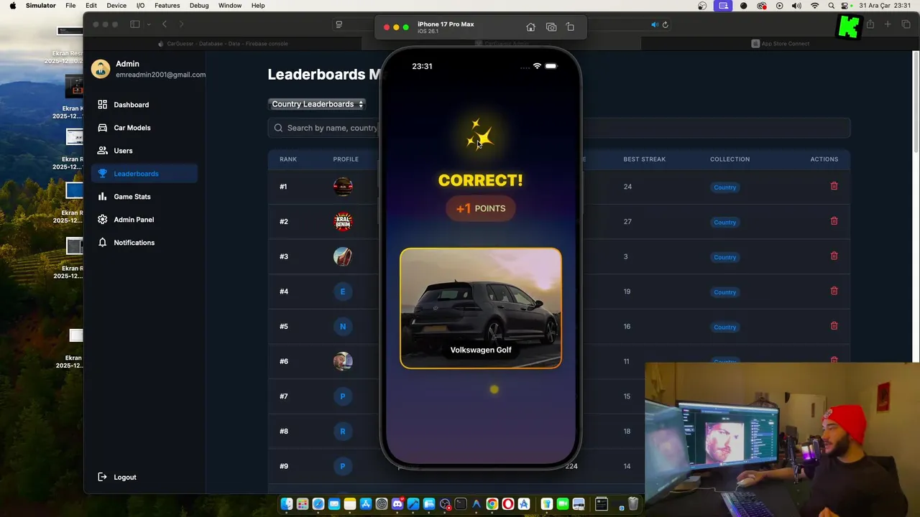This screenshot has height=517, width=920.
Task: Open Safari share sheet
Action: [x=870, y=24]
